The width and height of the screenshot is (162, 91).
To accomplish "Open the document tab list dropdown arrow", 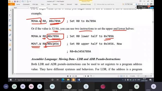I will click(136, 7).
